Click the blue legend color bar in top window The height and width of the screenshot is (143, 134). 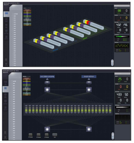[x=27, y=14]
